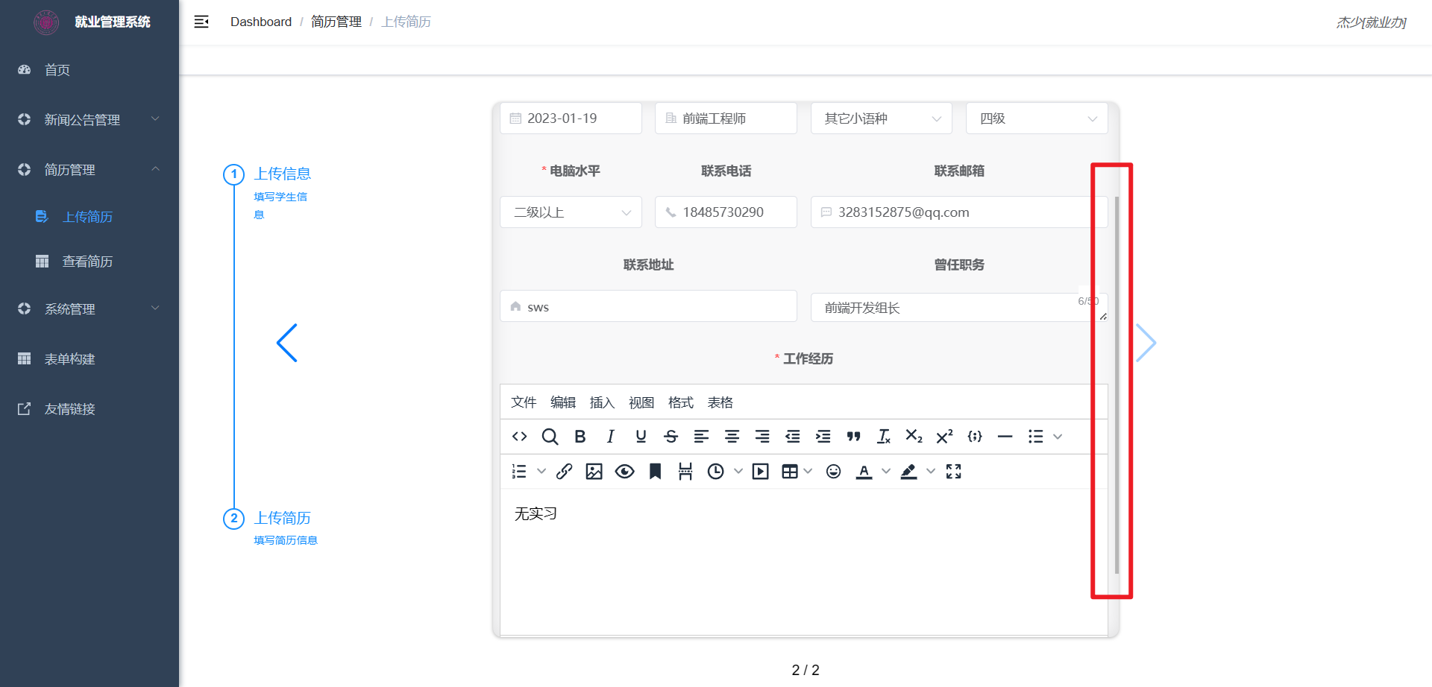Toggle italic formatting
Screen dimensions: 1432x687
click(x=610, y=437)
